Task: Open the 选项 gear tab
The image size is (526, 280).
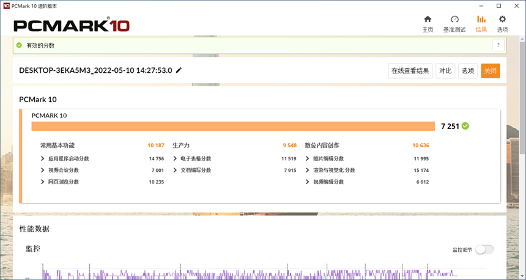Action: 502,24
